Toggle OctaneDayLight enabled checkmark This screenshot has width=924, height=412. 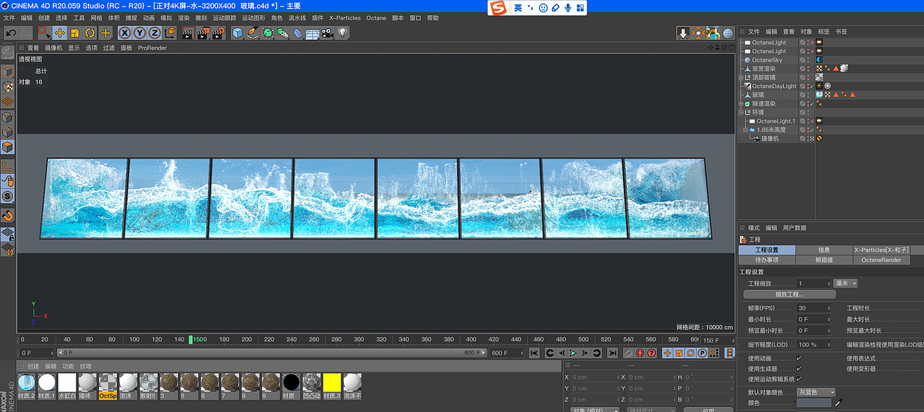pos(811,86)
